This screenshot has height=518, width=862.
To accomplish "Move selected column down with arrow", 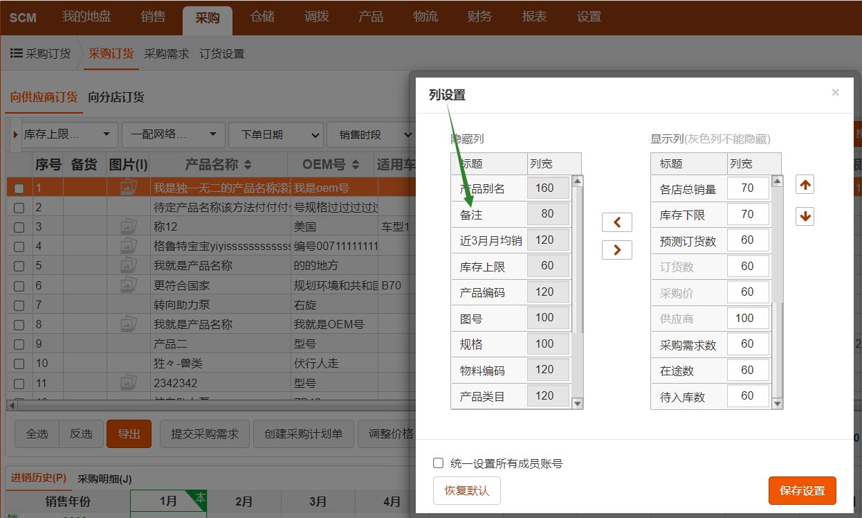I will tap(805, 216).
